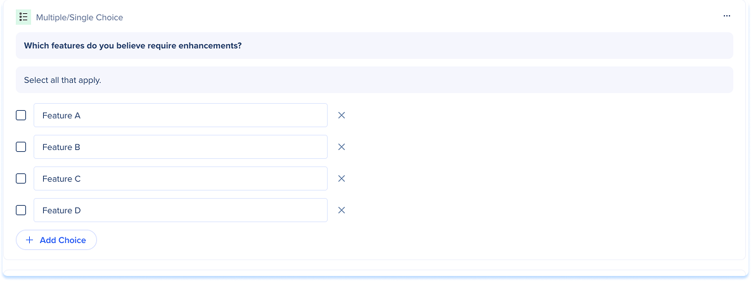The width and height of the screenshot is (751, 281).
Task: Remove the Feature A choice
Action: [341, 115]
